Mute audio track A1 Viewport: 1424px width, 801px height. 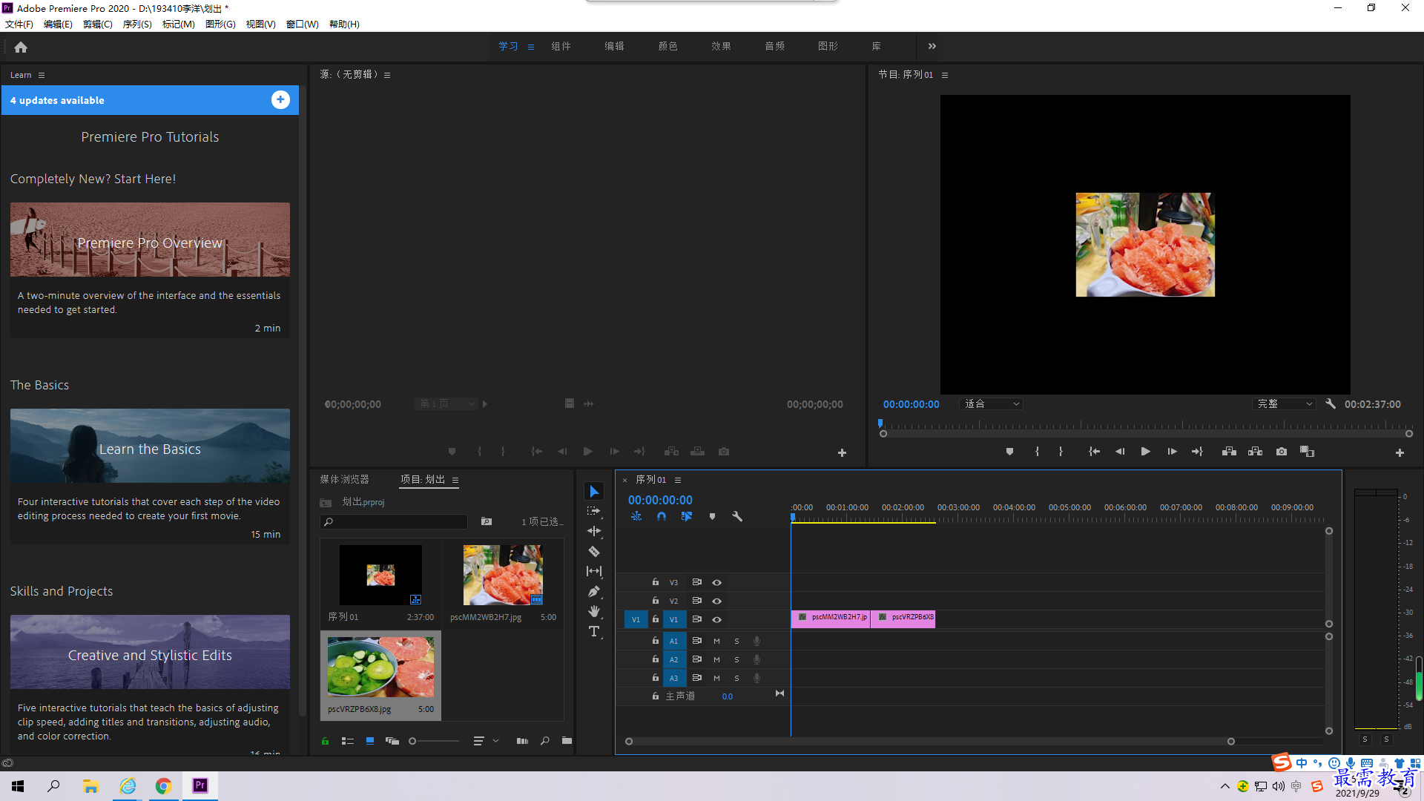[x=716, y=641]
